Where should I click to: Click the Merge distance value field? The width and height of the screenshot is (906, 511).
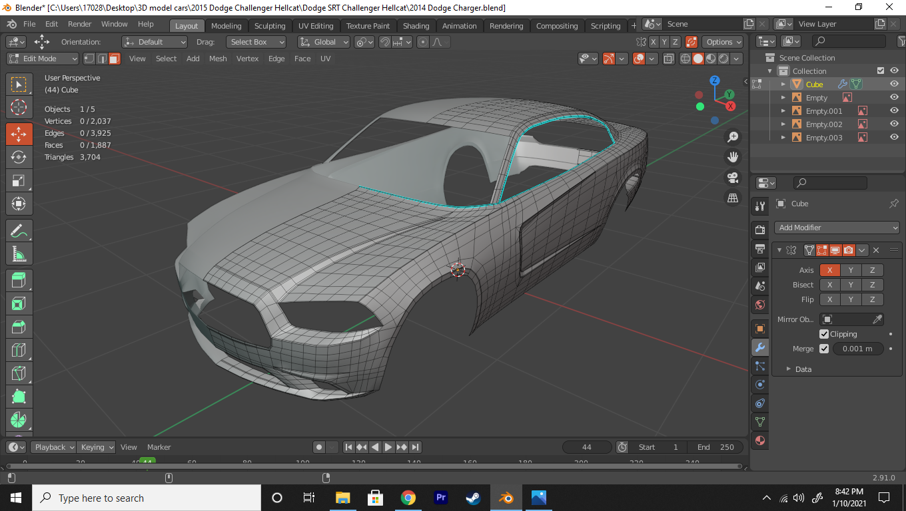pyautogui.click(x=857, y=349)
